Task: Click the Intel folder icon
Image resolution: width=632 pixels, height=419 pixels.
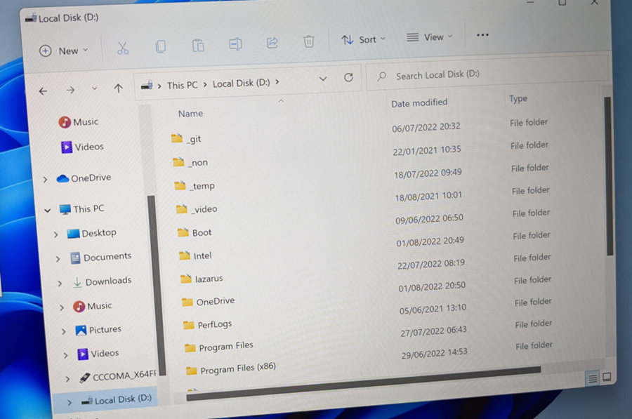Action: click(185, 255)
